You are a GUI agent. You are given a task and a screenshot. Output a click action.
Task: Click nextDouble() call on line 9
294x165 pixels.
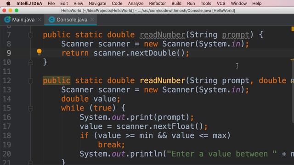point(158,53)
